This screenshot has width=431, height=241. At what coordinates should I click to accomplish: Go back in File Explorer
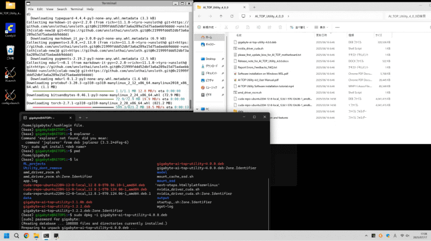[199, 16]
